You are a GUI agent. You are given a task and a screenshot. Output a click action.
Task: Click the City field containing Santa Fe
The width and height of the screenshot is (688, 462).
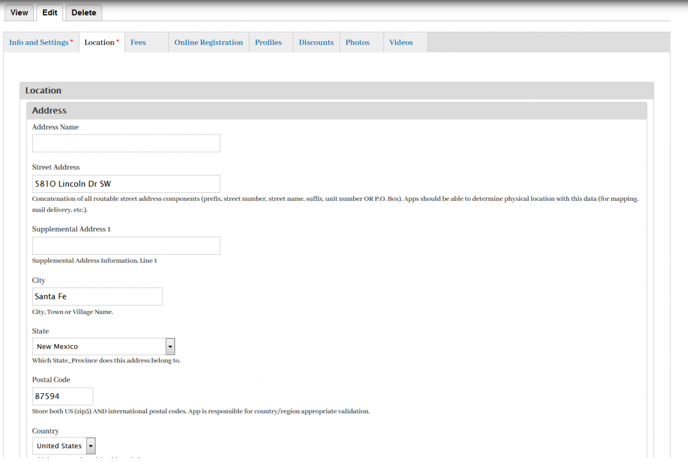coord(97,297)
